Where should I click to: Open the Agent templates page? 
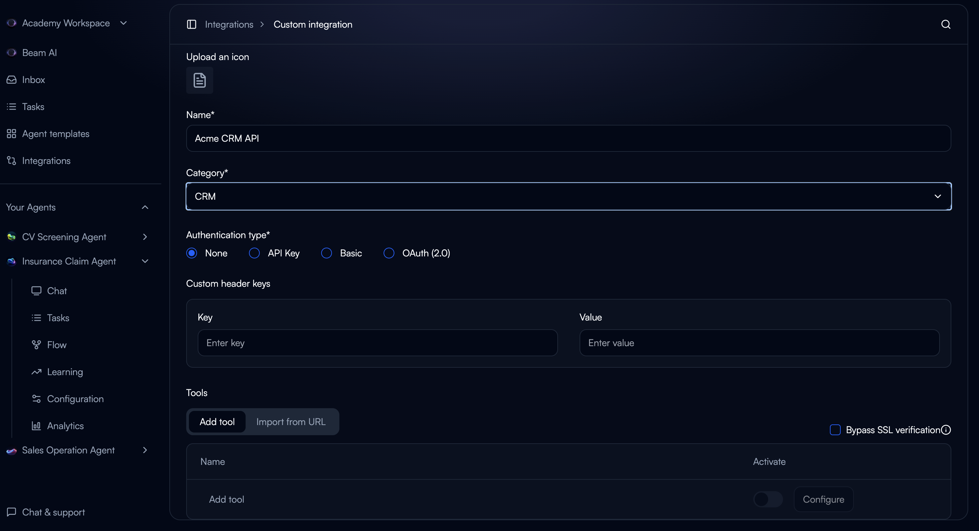(55, 134)
